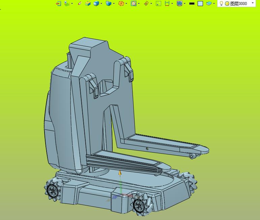Click the black line color swatch
This screenshot has height=220, width=260.
click(x=192, y=3)
